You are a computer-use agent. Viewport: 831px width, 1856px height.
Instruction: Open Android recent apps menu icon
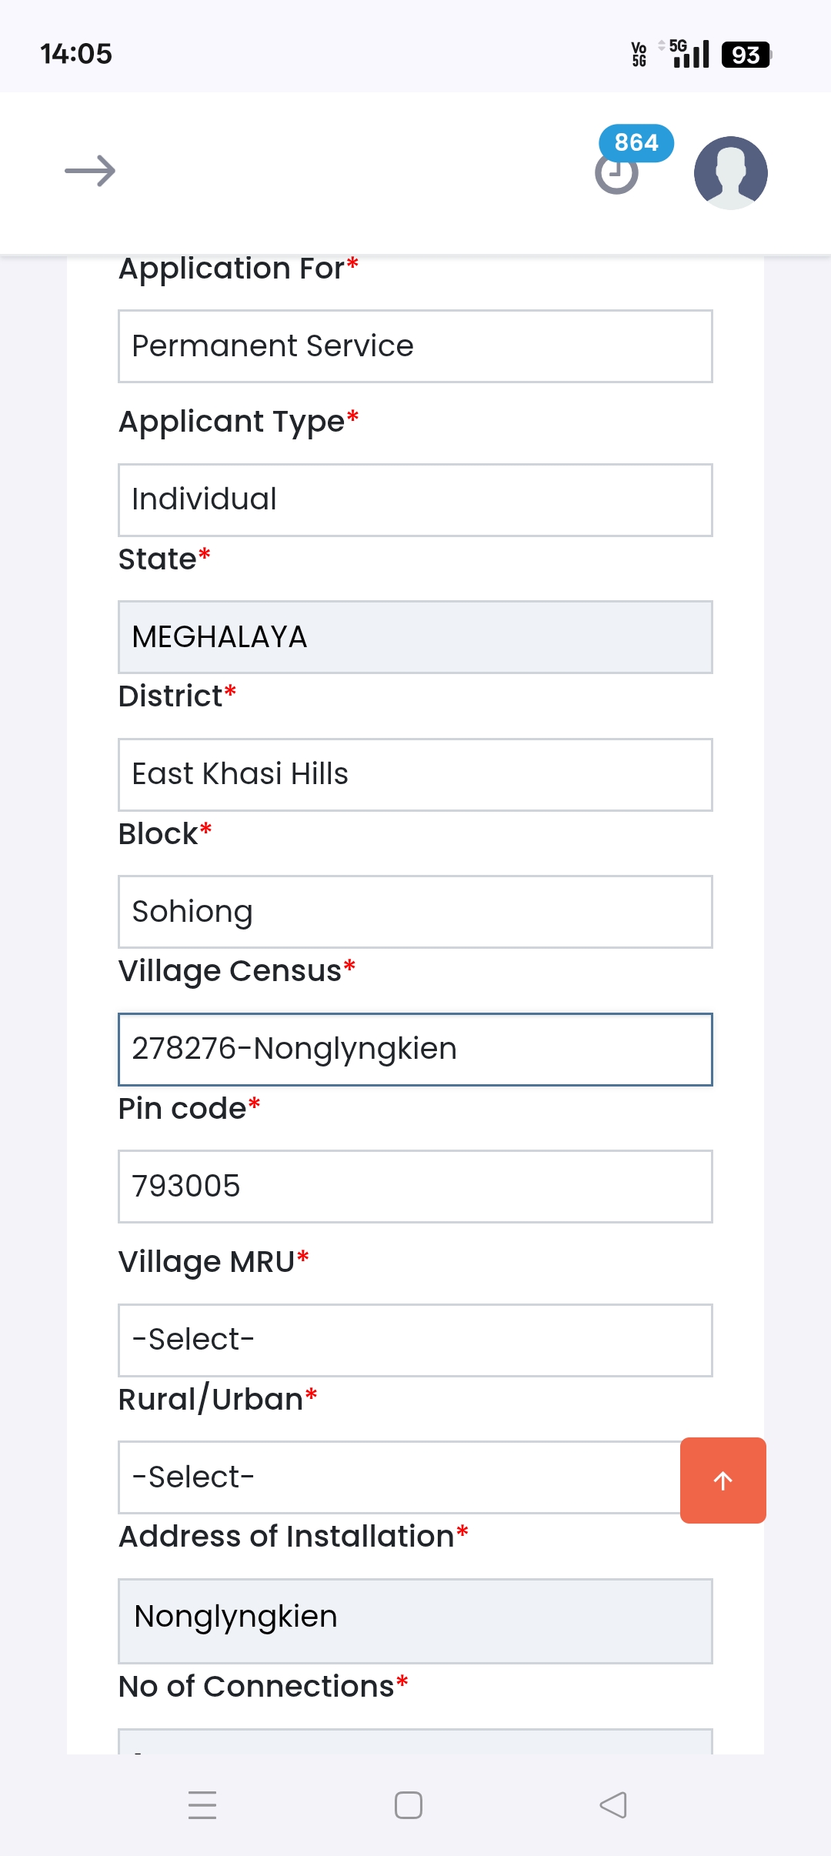pos(202,1804)
